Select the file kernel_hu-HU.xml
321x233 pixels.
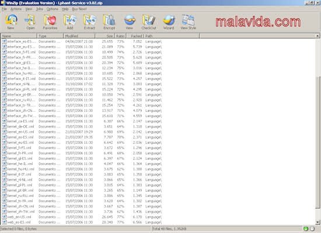tap(20, 169)
